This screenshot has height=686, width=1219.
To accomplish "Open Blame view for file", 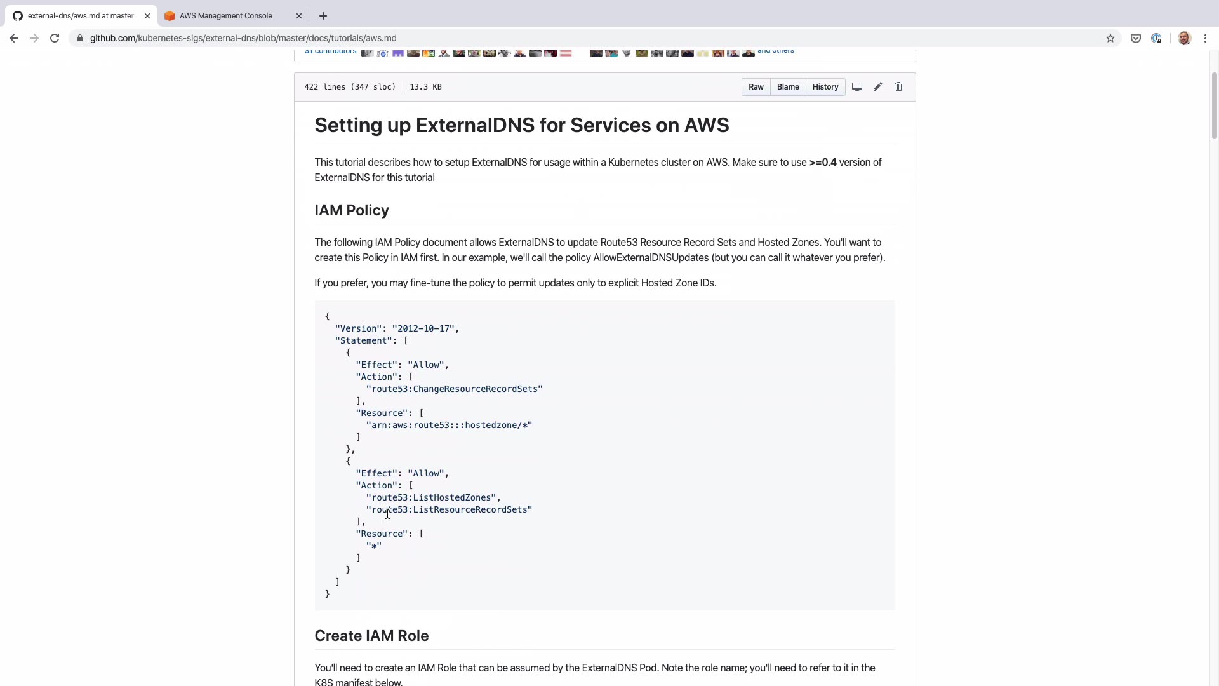I will (x=787, y=87).
